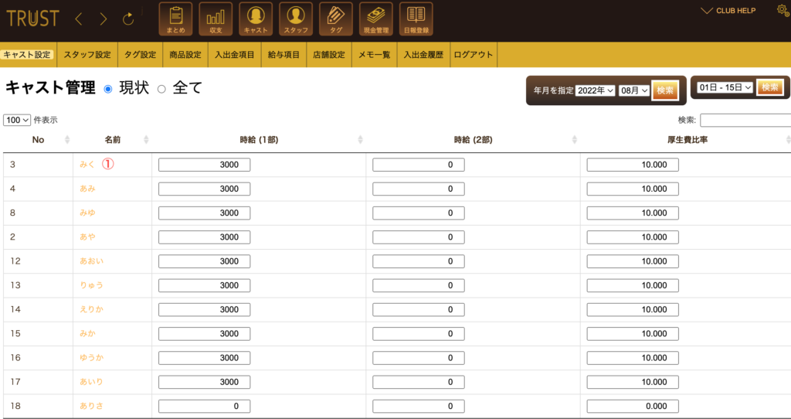Click 厚生費比率 field for あおい

[x=633, y=261]
